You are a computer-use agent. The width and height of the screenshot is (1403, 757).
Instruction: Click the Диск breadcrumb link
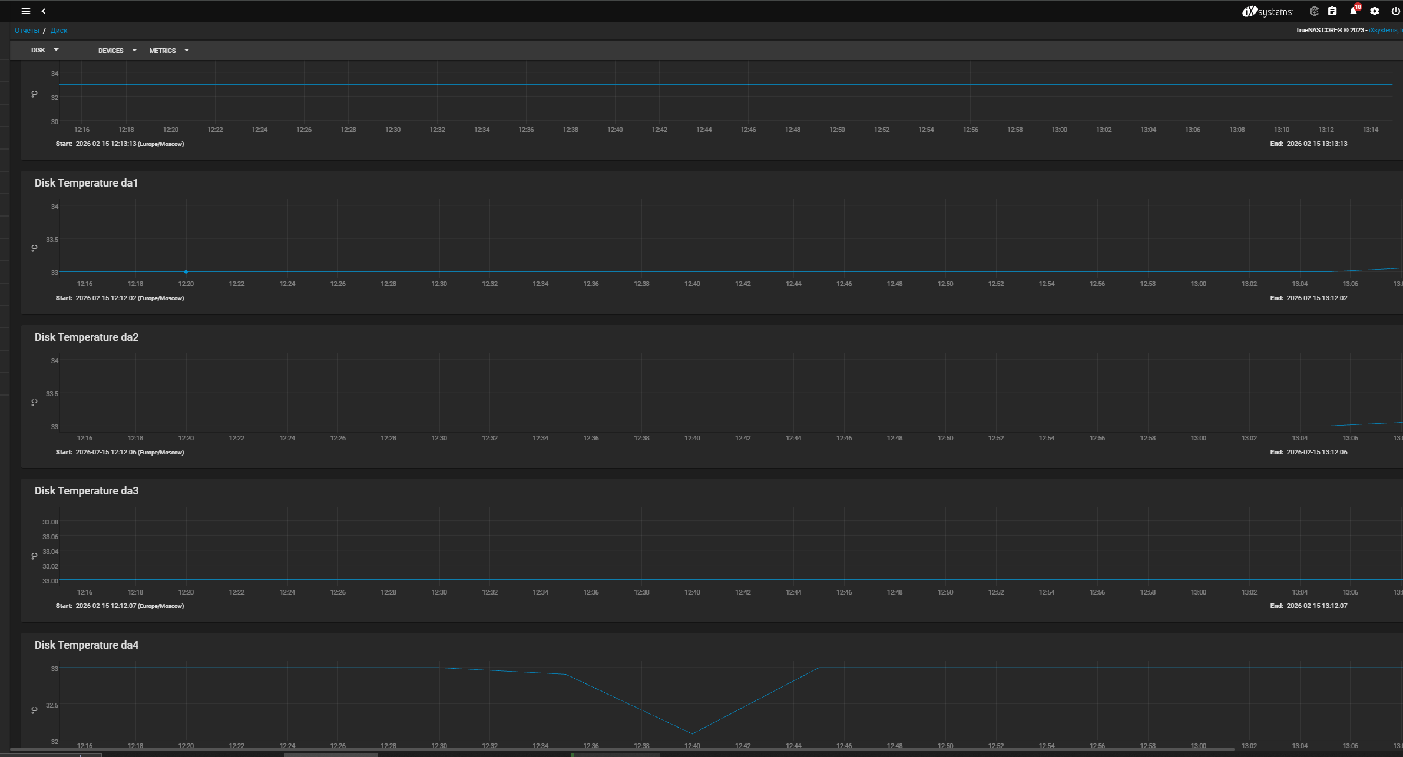tap(59, 31)
